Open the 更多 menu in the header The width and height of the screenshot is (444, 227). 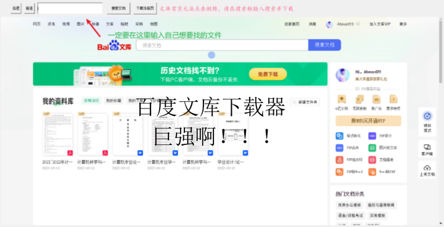(x=403, y=24)
